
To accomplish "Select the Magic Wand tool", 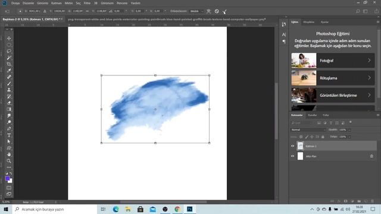I will pos(9,58).
